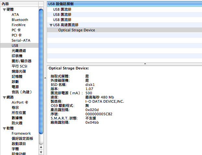Click the speed value 最高每秒 480 Mb
Screen dimensions: 202x155
coord(100,97)
